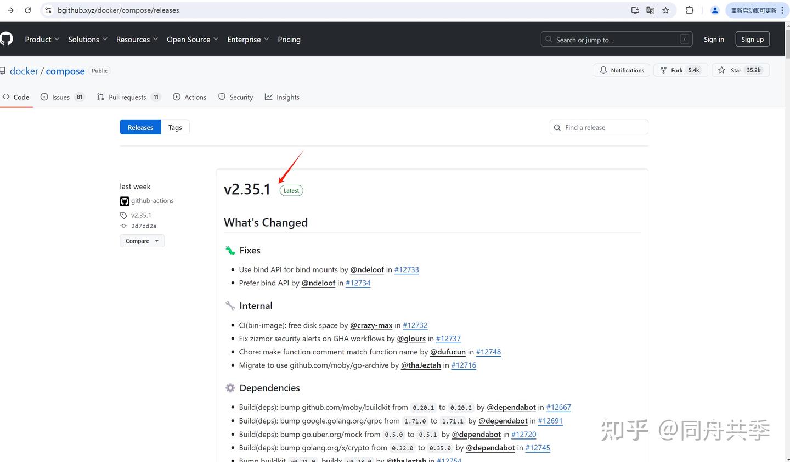This screenshot has width=790, height=462.
Task: Open the browser extensions puzzle icon
Action: 689,10
